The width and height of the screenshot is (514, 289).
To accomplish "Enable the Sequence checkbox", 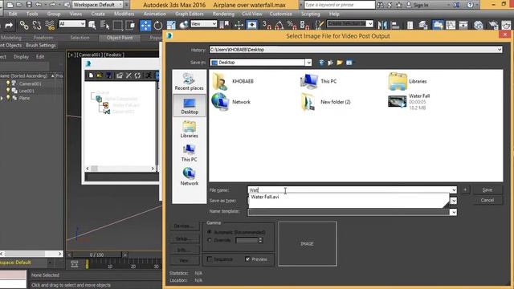I will coord(209,258).
